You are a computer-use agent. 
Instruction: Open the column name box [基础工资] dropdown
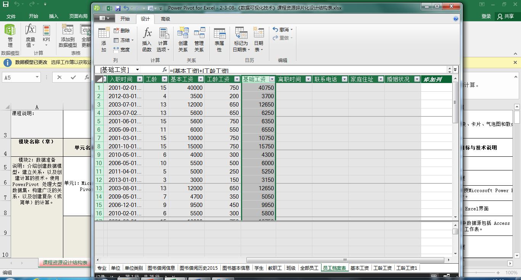point(137,70)
